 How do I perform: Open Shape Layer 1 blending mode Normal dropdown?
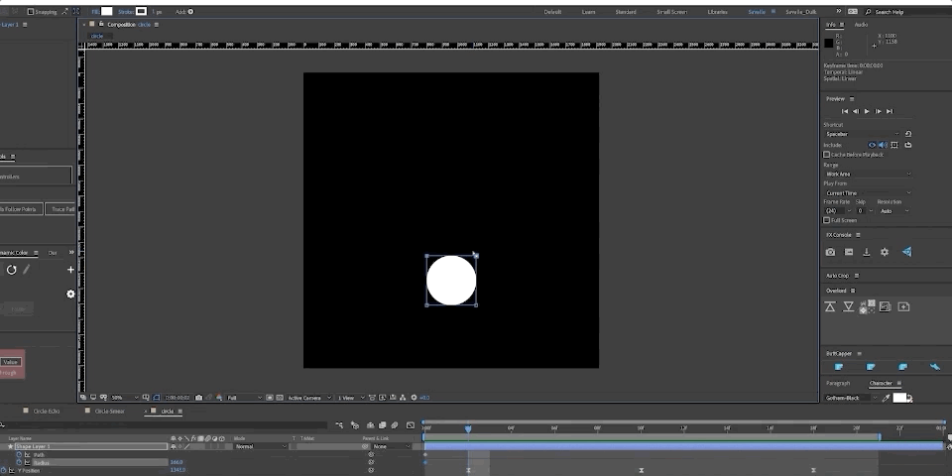(261, 446)
